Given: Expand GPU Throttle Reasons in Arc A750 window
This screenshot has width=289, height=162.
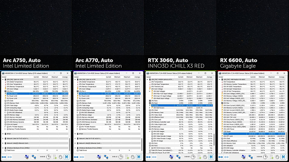Looking at the screenshot, I should click(5, 127).
